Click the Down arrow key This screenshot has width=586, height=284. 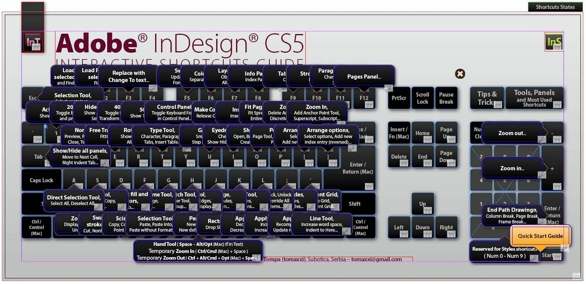point(423,227)
